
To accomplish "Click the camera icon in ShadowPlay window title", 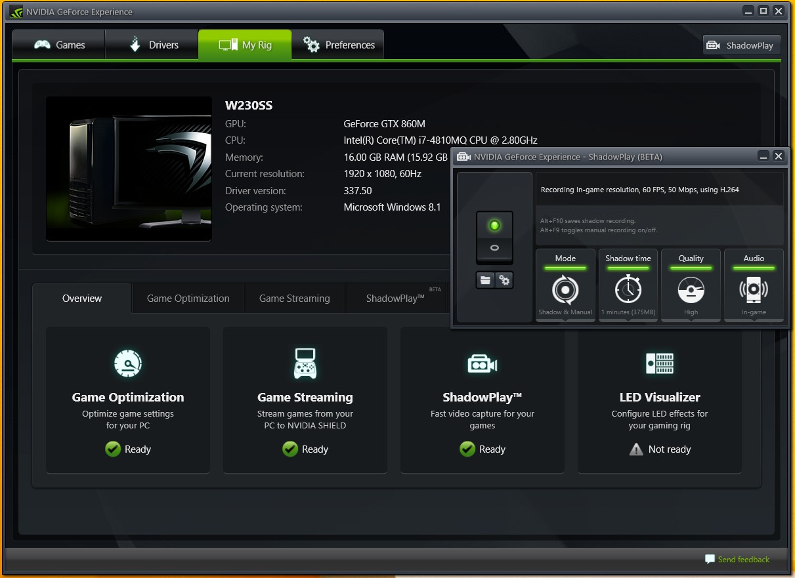I will (463, 157).
